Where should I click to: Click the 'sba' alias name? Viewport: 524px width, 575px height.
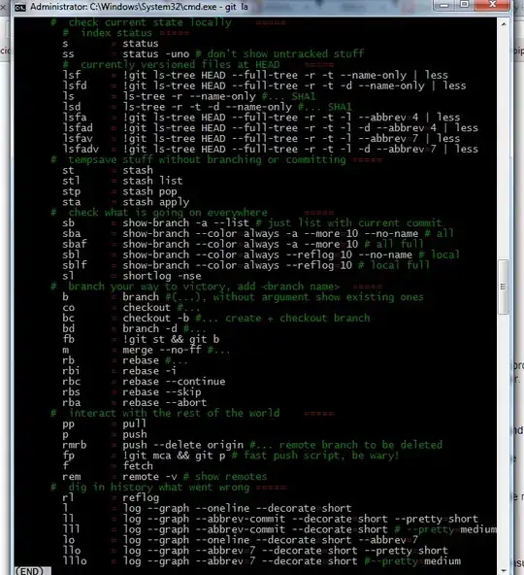pyautogui.click(x=72, y=233)
